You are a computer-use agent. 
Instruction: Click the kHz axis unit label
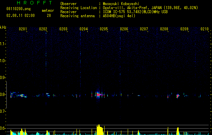click(3, 27)
